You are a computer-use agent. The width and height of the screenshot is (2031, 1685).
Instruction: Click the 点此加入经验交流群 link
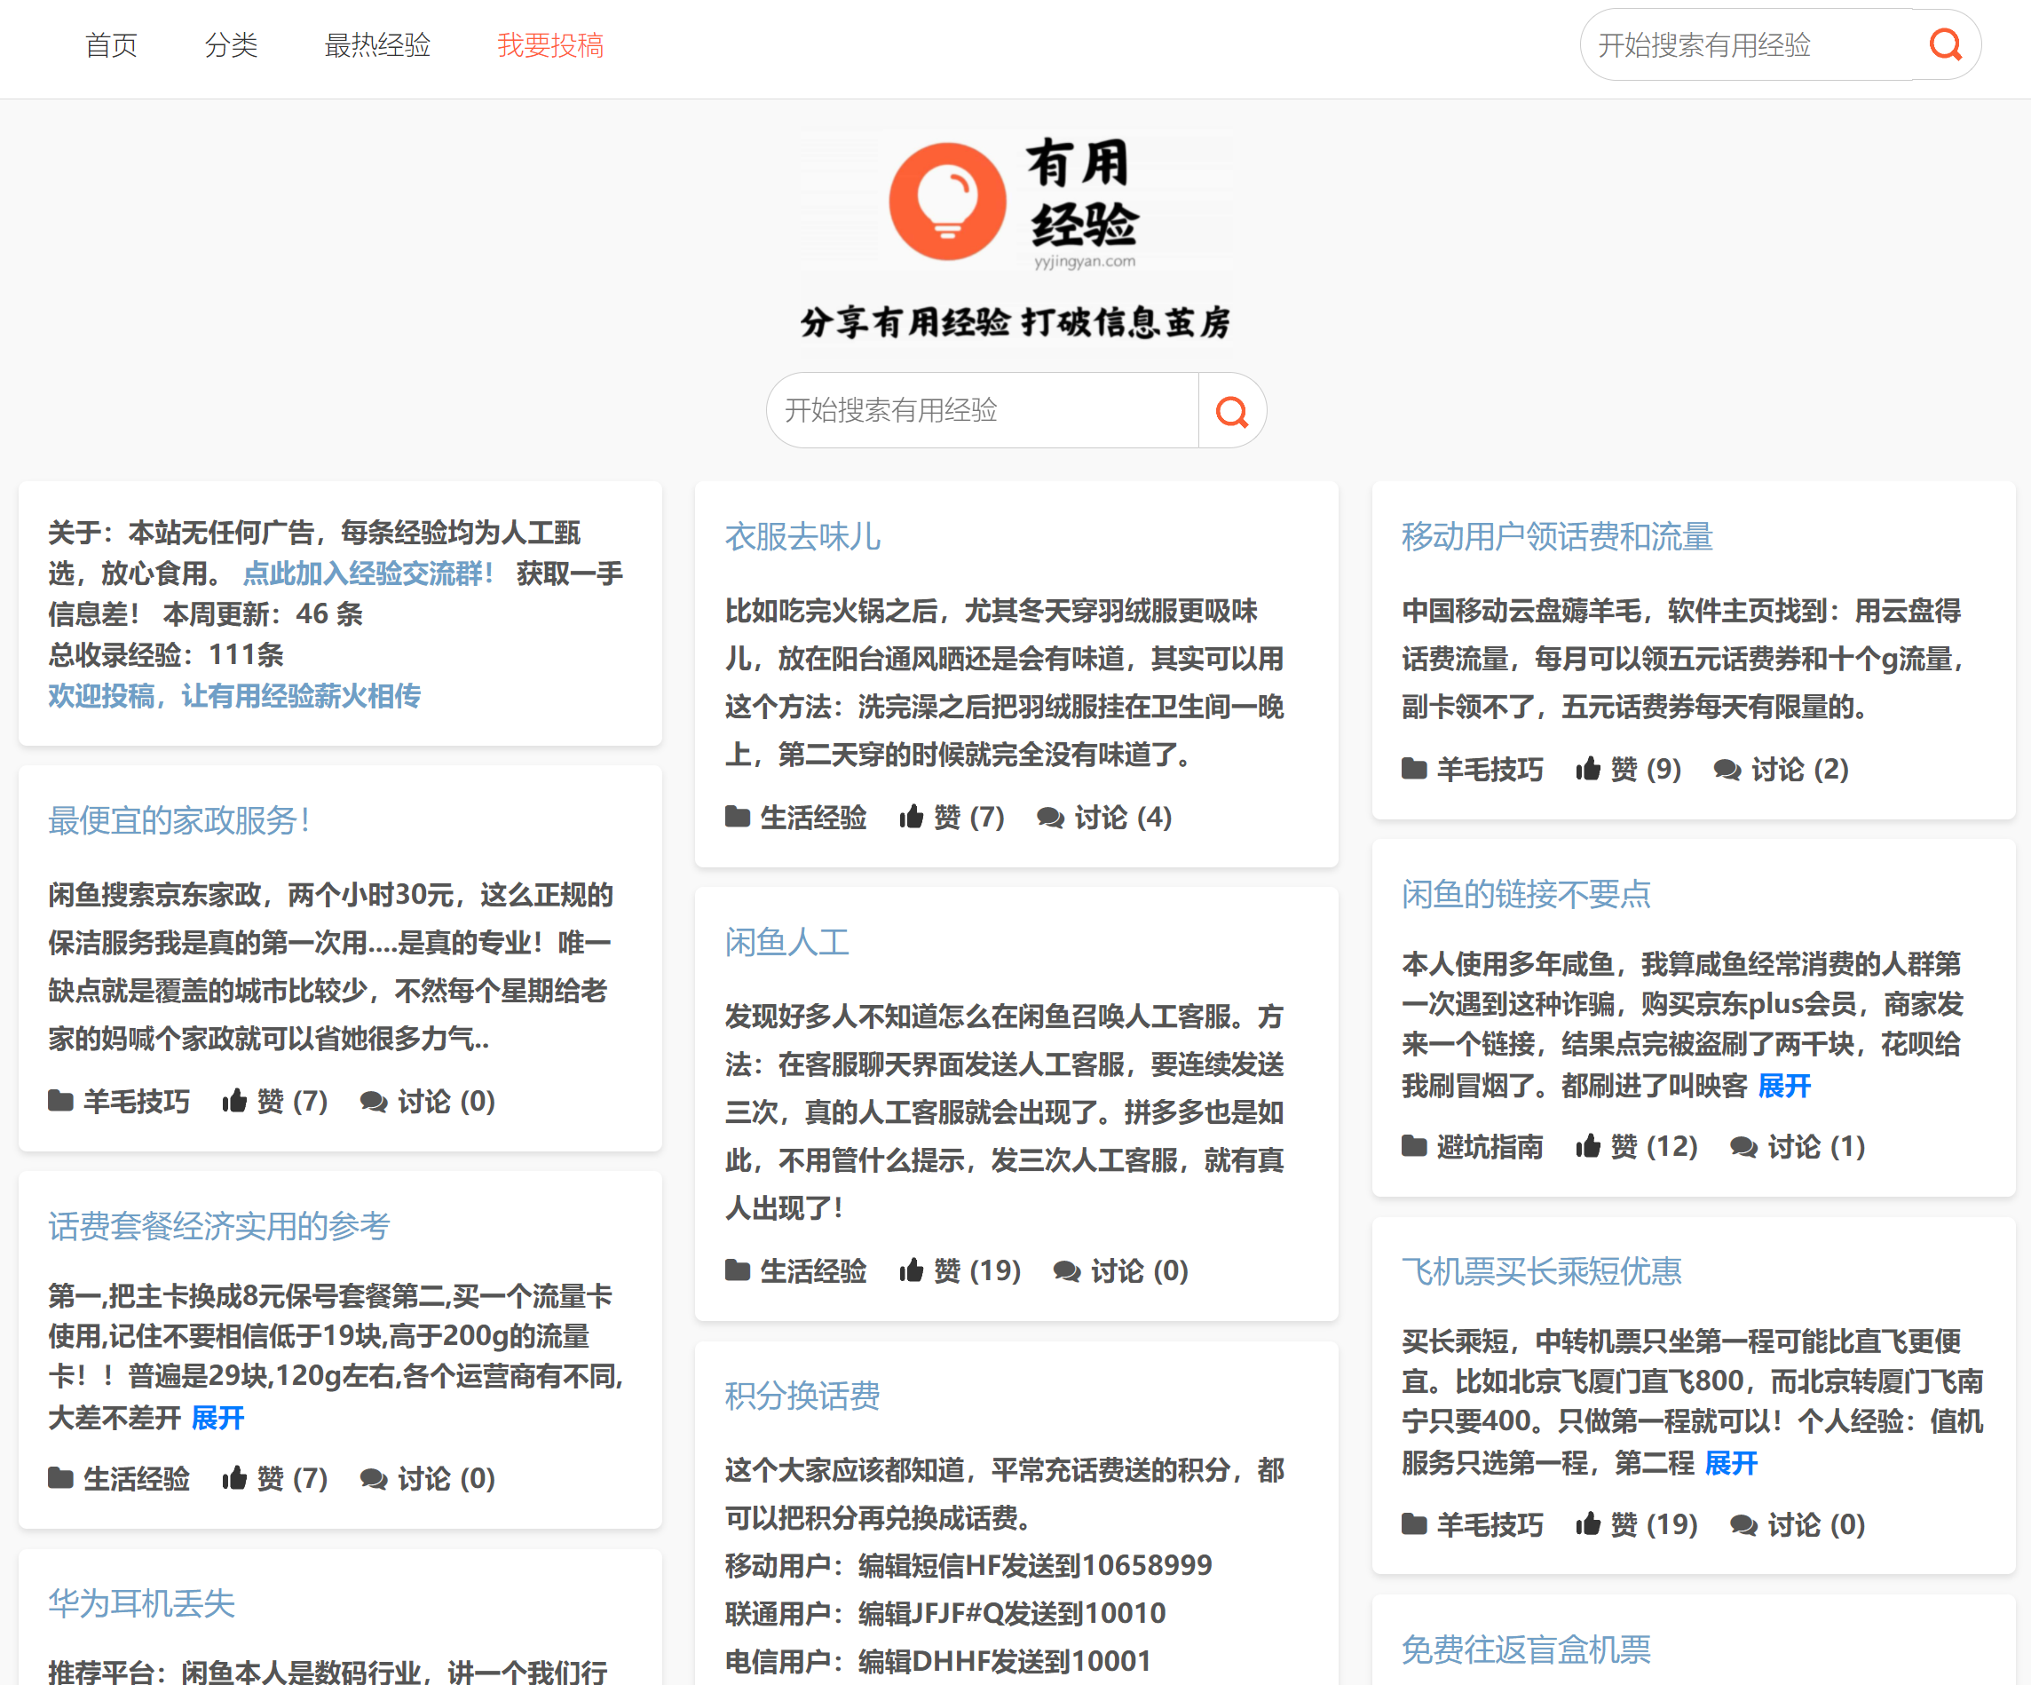367,574
